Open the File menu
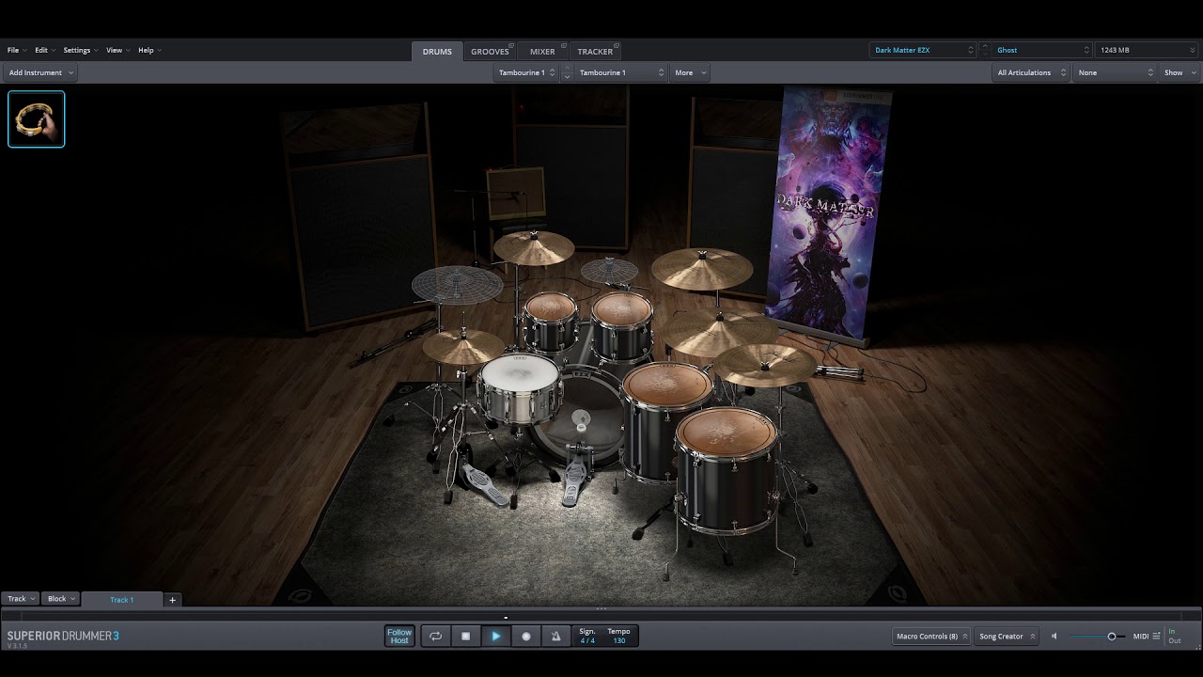Screen dimensions: 1203x677 [x=16, y=50]
